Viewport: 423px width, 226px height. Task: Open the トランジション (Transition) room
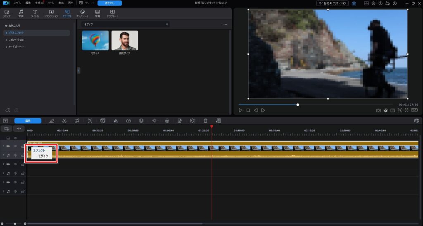pyautogui.click(x=51, y=13)
